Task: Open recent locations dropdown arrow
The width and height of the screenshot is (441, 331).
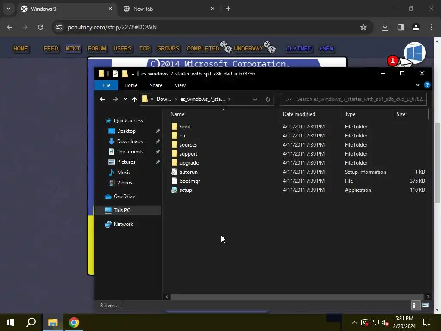Action: coord(125,99)
